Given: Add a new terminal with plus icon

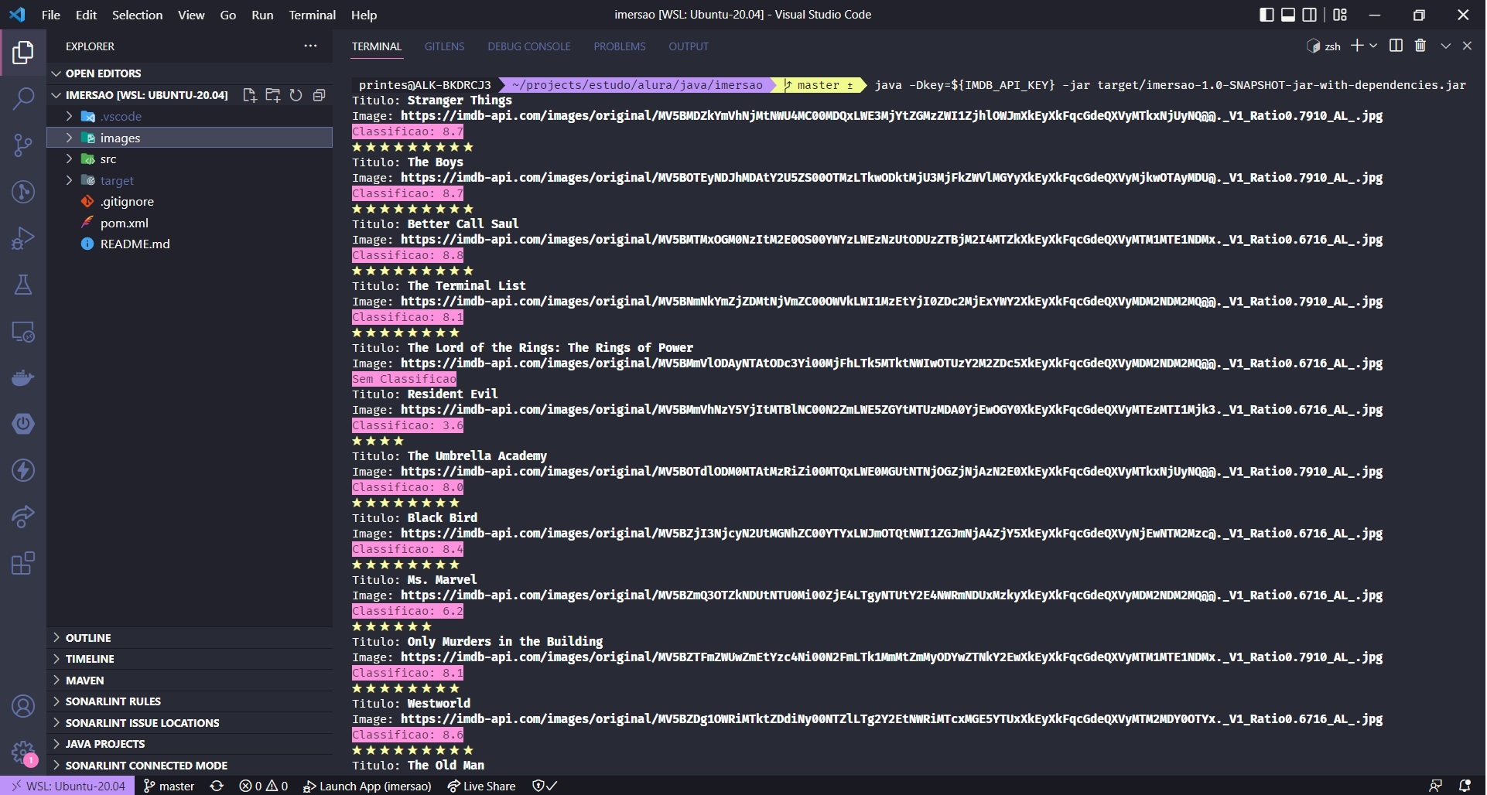Looking at the screenshot, I should click(1356, 46).
